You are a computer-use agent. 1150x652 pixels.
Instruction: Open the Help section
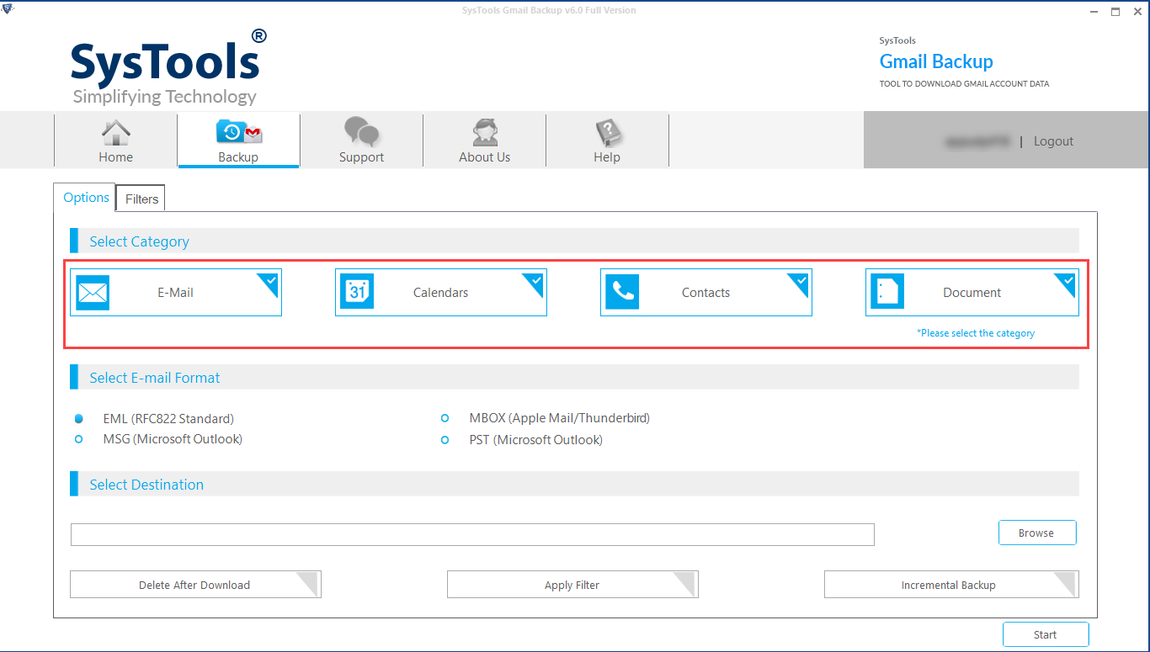click(607, 140)
